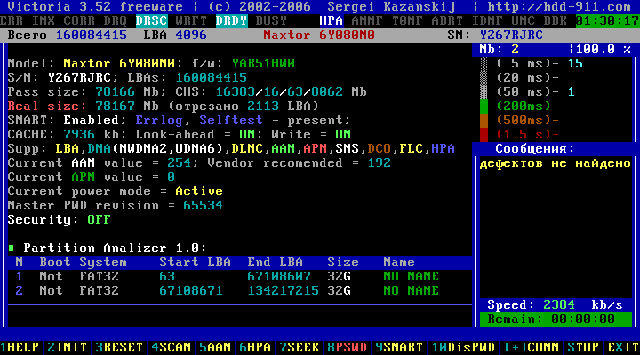Click the green clock 01:30:17
The height and width of the screenshot is (355, 640).
(x=607, y=20)
